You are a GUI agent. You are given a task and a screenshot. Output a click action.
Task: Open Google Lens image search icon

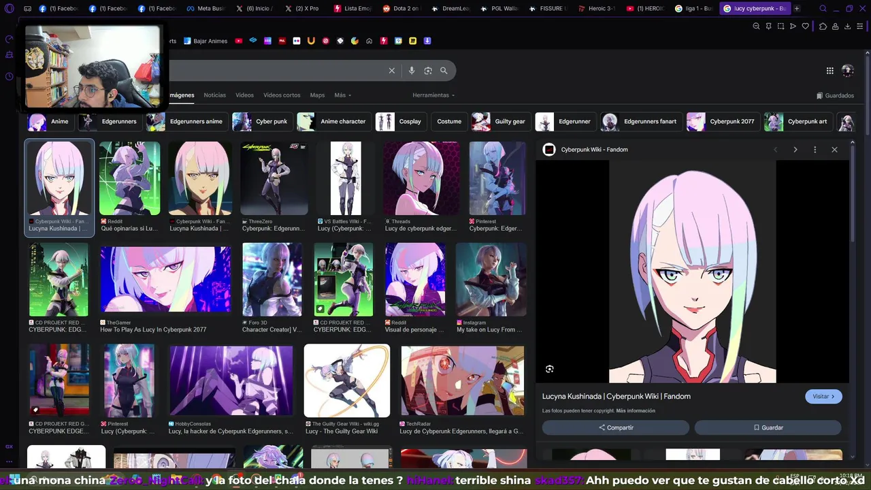[428, 71]
